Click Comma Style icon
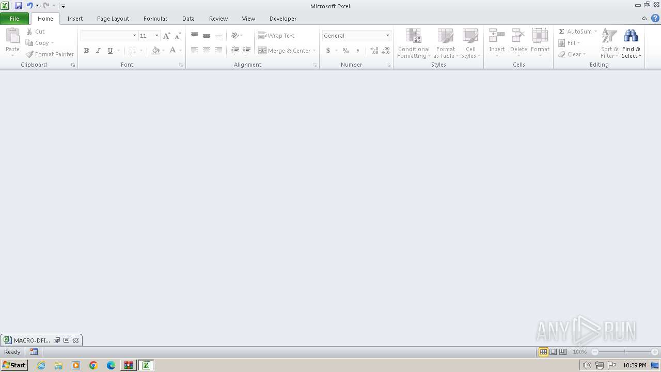 (x=357, y=51)
